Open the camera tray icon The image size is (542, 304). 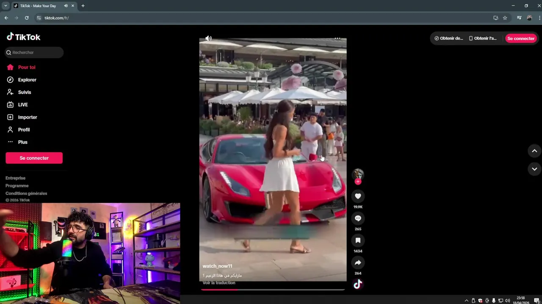pyautogui.click(x=487, y=301)
